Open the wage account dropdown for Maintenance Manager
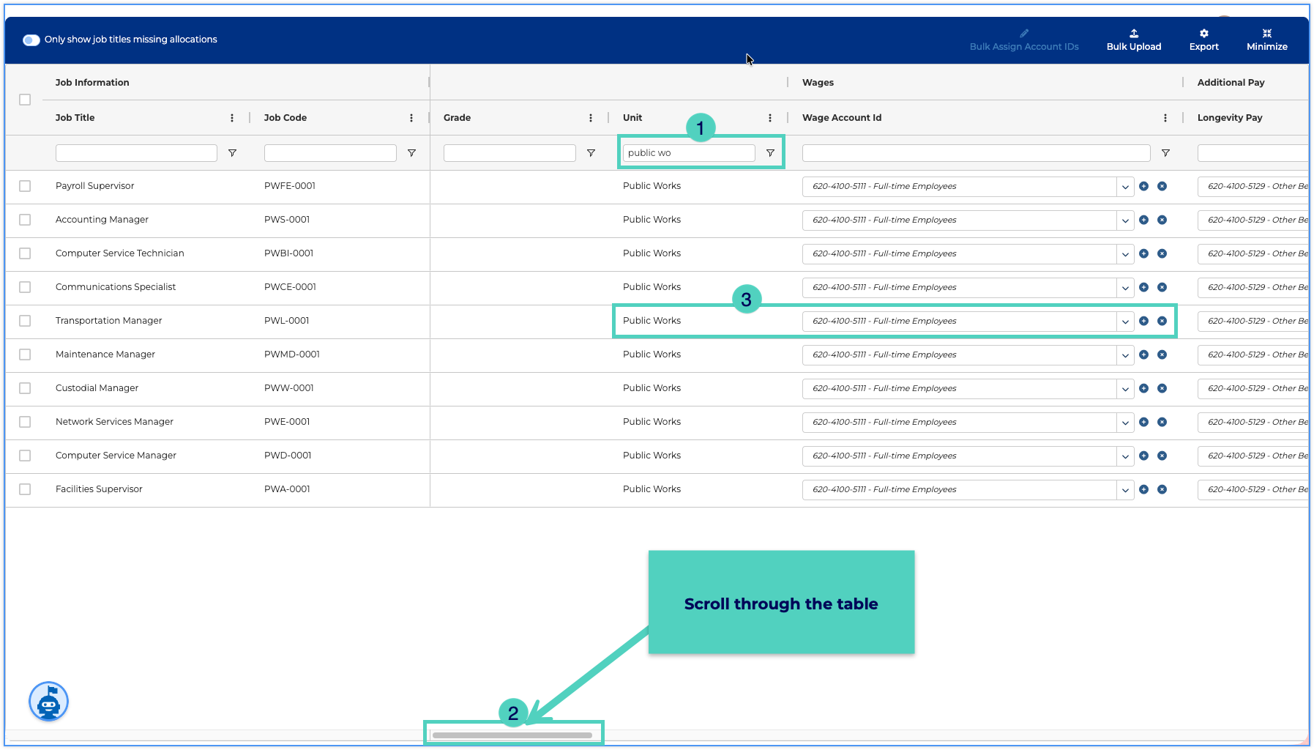The height and width of the screenshot is (750, 1314). (1124, 355)
